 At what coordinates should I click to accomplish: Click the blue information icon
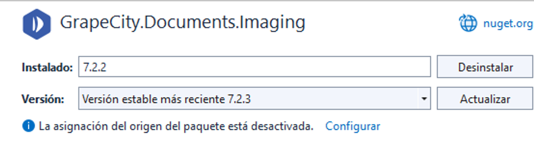coord(29,126)
